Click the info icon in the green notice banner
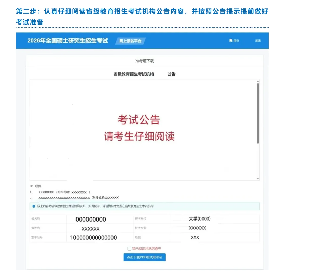This screenshot has width=315, height=276. click(33, 206)
